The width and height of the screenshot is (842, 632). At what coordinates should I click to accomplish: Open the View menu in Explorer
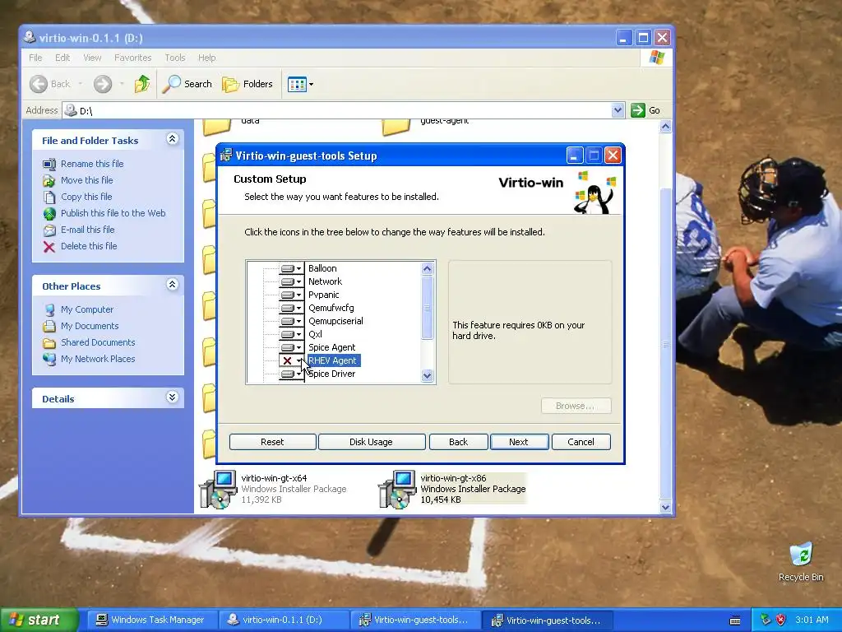92,58
